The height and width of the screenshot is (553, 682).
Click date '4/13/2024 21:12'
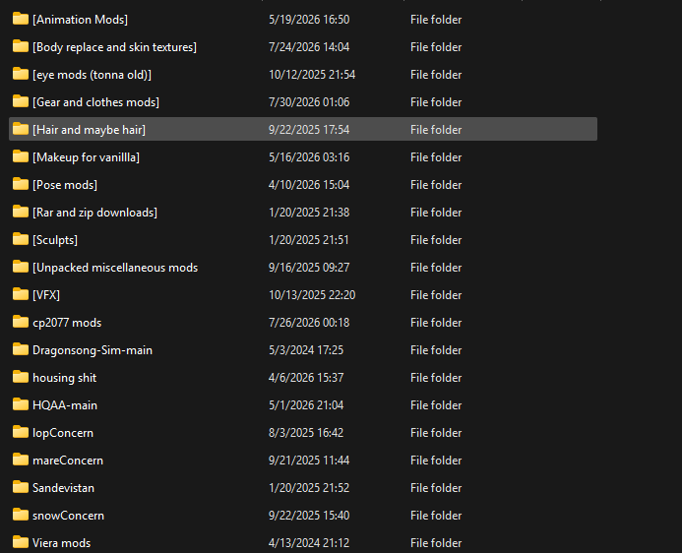309,543
